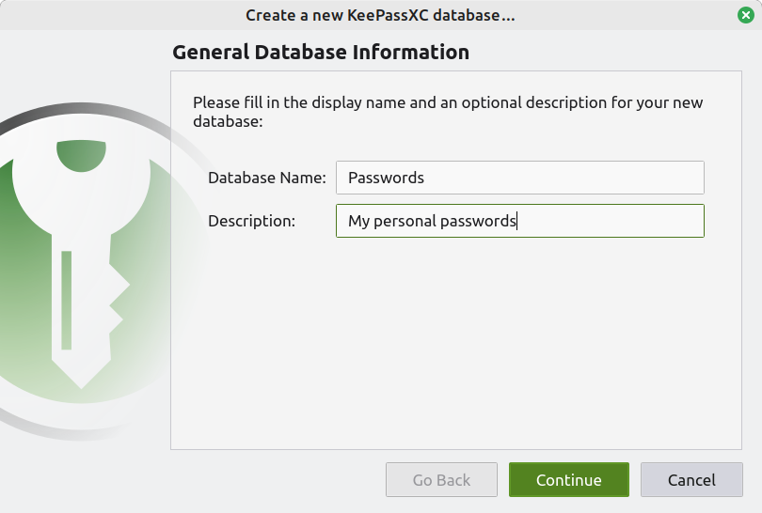Click the Database Name input field
Screen dimensions: 762x513
tap(519, 178)
